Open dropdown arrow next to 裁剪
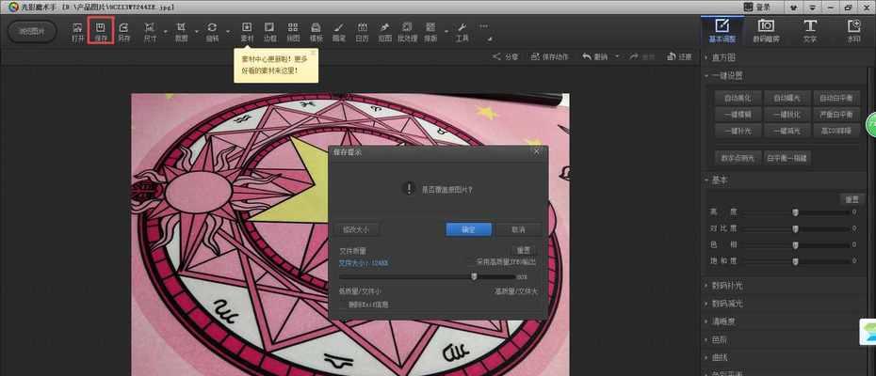The height and width of the screenshot is (376, 876). (x=197, y=31)
